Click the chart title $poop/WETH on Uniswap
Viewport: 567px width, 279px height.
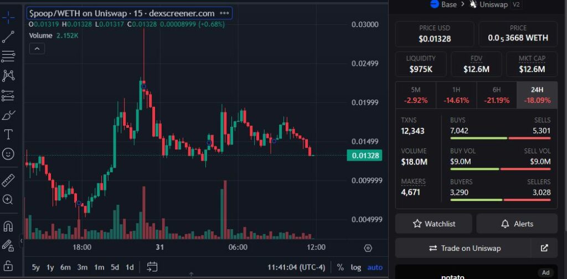[x=122, y=13]
